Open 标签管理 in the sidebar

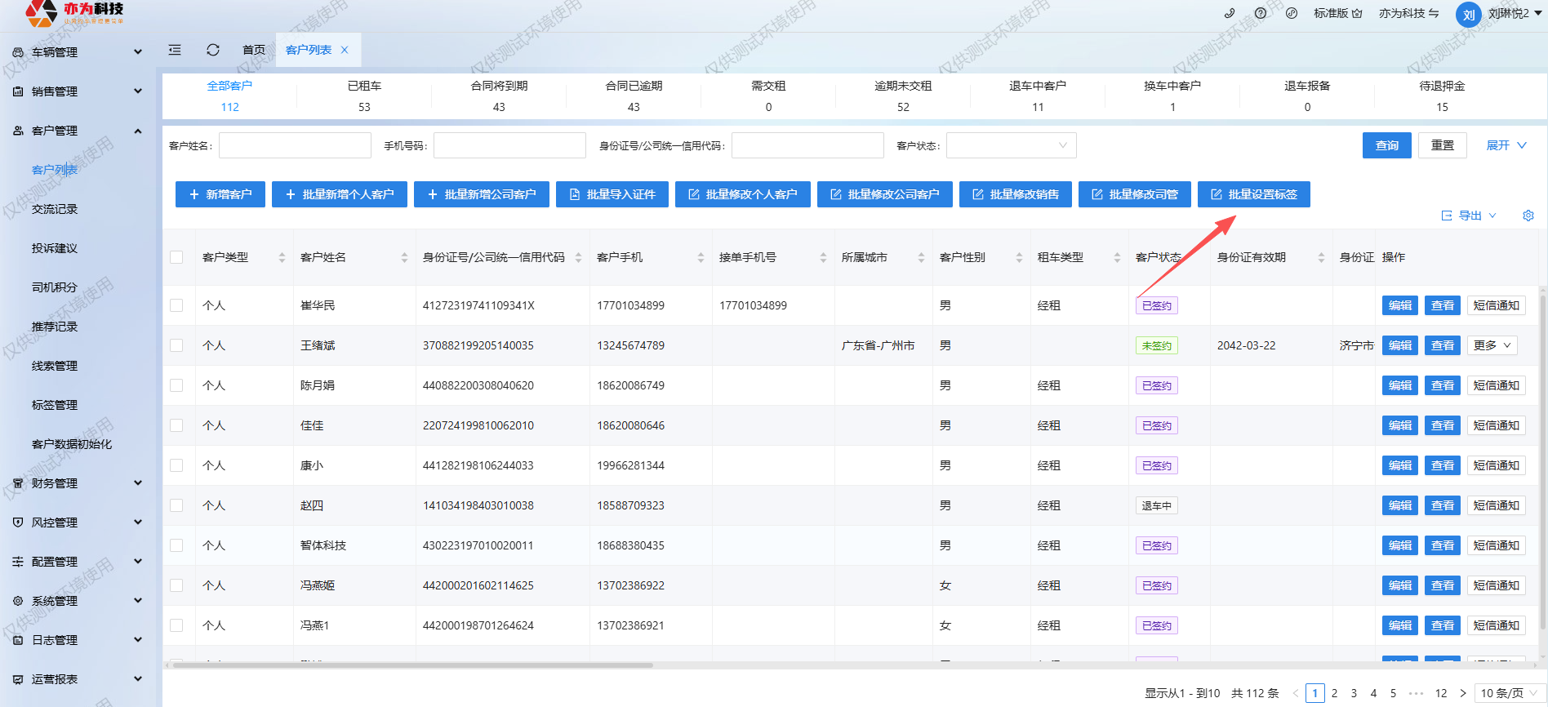click(55, 405)
